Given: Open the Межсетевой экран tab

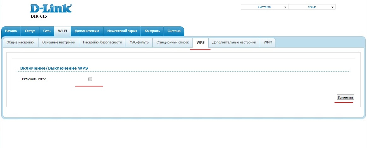Looking at the screenshot, I should 122,31.
